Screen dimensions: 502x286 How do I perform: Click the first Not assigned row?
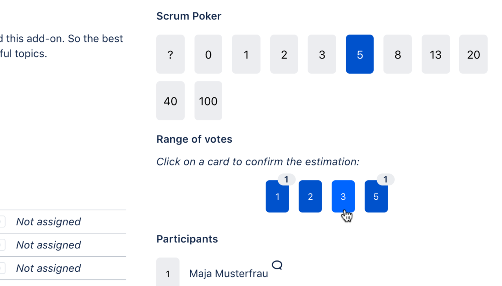(x=48, y=222)
